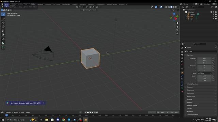Switch to solid viewport shading
Viewport: 218px width, 122px height.
(x=171, y=7)
